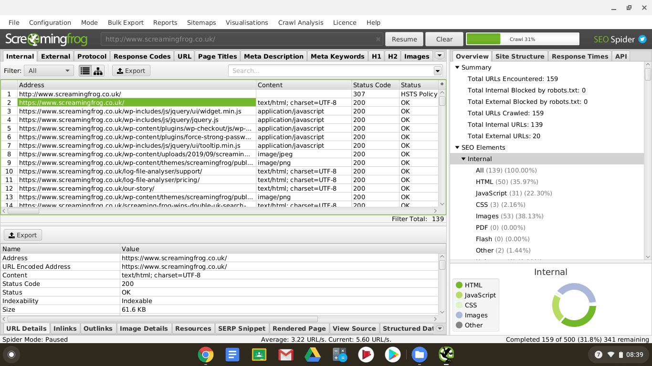
Task: Click the Clear button
Action: click(x=444, y=39)
